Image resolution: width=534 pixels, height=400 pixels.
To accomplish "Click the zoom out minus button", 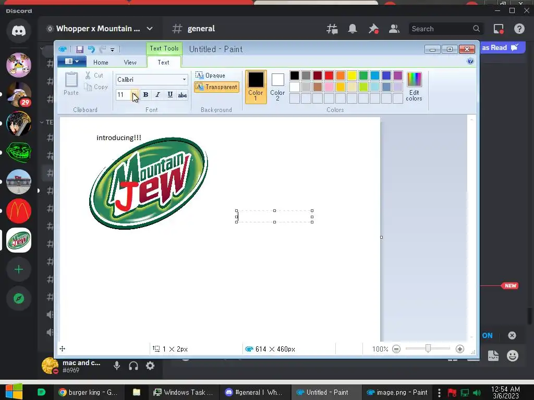I will point(396,349).
